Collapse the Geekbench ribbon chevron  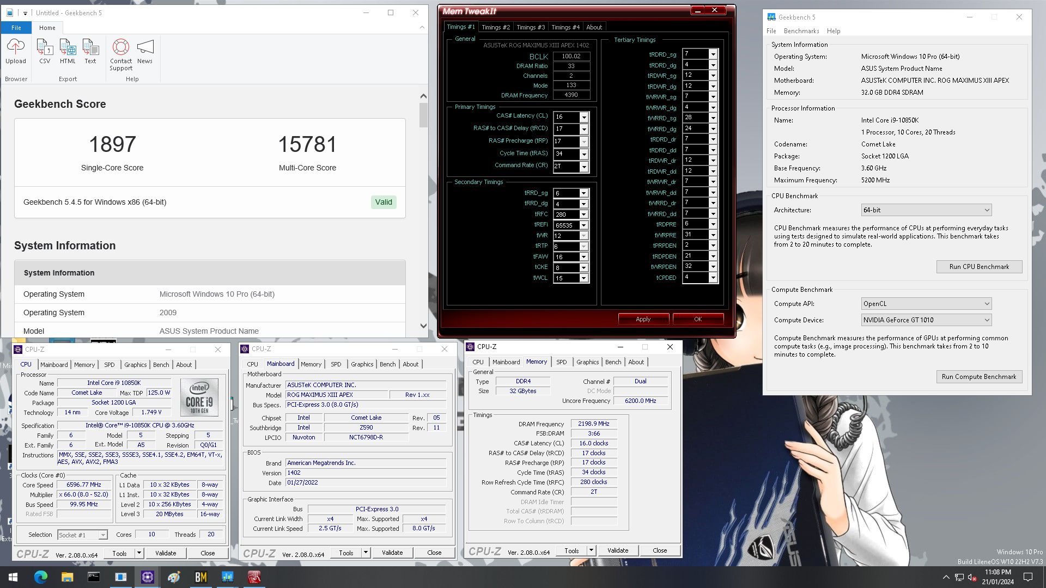coord(422,27)
